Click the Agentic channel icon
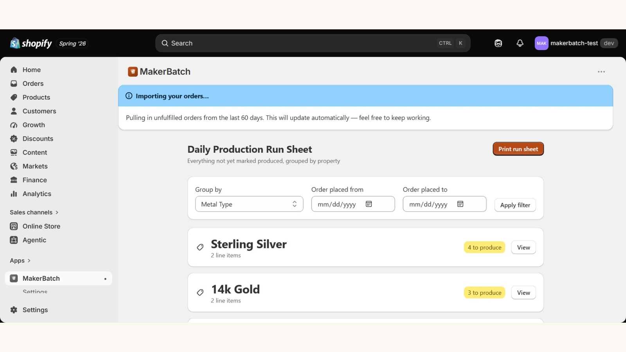 click(14, 240)
